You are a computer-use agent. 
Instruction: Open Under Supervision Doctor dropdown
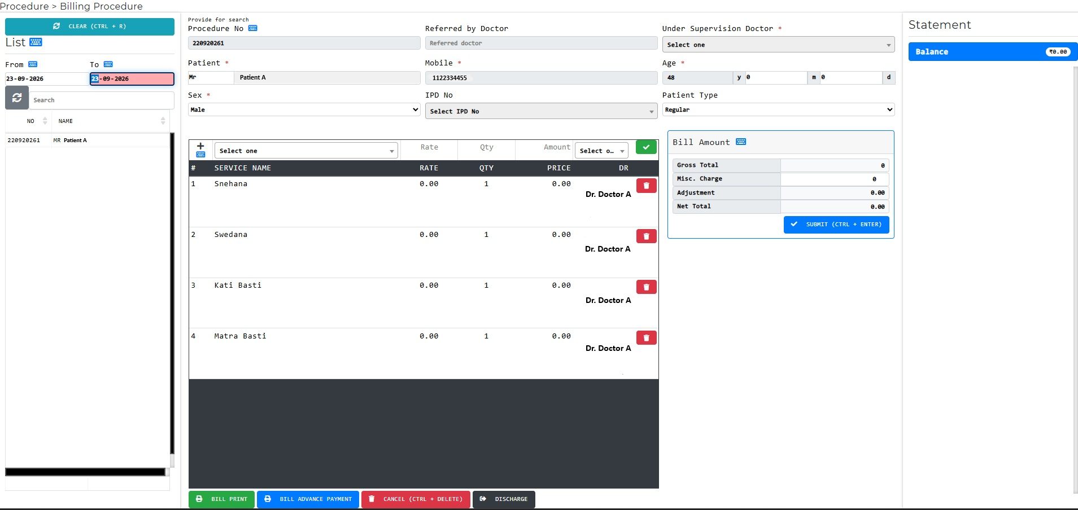[778, 45]
